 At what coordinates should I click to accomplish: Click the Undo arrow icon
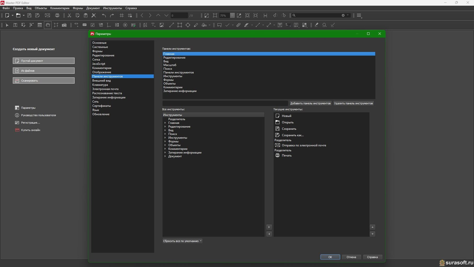tap(104, 15)
